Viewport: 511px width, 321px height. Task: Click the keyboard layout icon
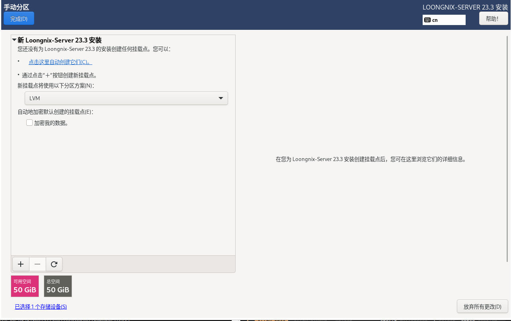[x=427, y=20]
